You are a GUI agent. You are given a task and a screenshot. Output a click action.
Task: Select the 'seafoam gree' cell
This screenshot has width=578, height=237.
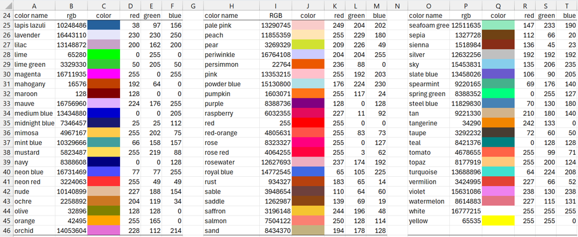pyautogui.click(x=428, y=25)
